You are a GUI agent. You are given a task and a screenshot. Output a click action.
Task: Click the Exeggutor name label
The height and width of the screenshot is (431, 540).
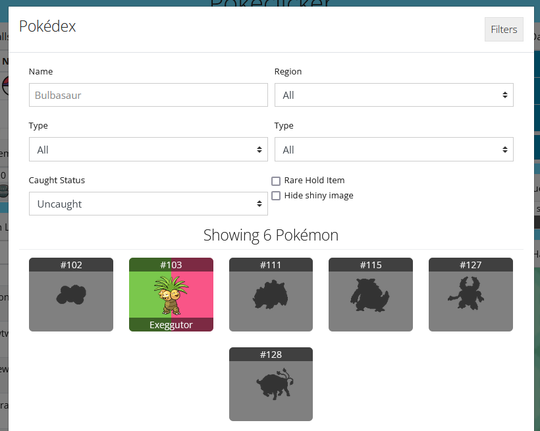pos(171,325)
